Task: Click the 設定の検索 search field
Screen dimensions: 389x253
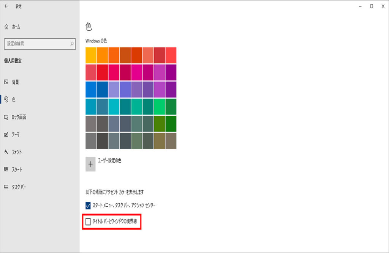Action: pyautogui.click(x=37, y=44)
